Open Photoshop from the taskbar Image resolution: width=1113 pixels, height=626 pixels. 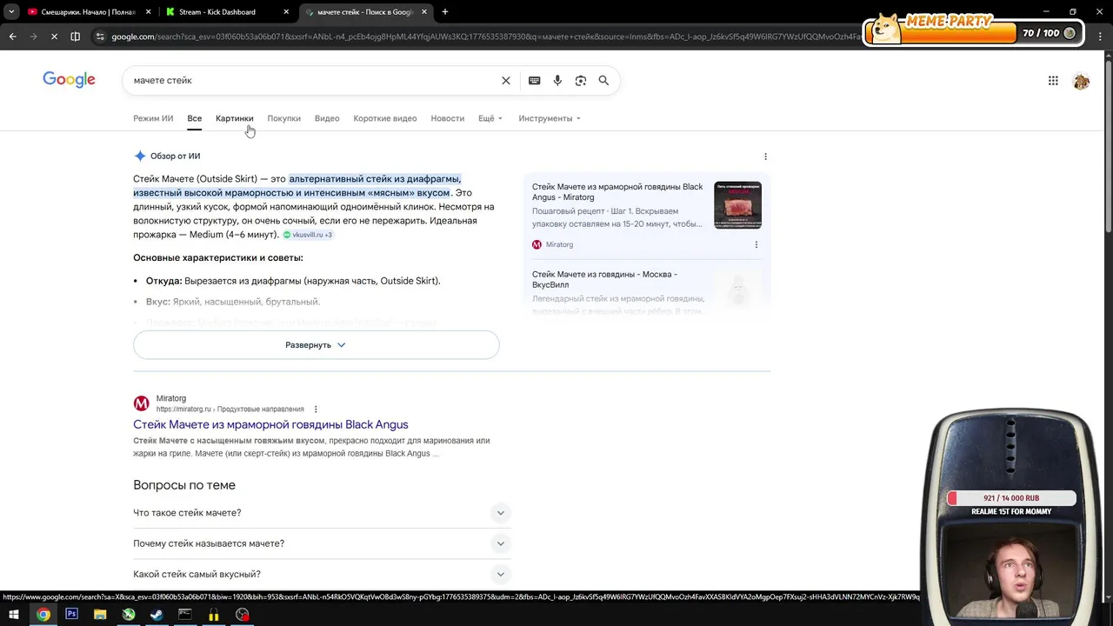(x=71, y=615)
